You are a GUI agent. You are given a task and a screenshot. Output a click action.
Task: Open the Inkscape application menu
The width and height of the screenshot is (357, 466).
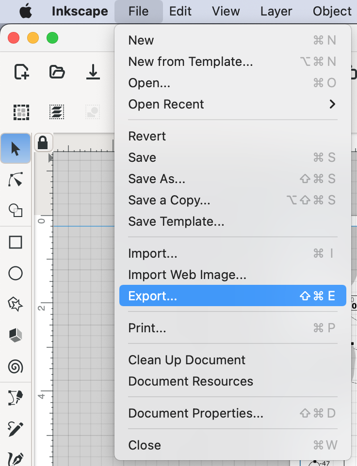coord(80,11)
